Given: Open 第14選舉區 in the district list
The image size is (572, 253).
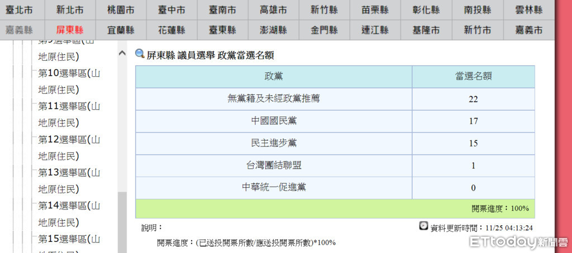Looking at the screenshot, I should click(x=69, y=206).
